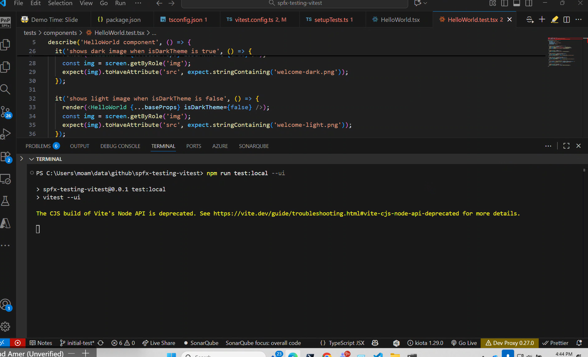Screen dimensions: 588x357
Task: Open Testing flask icon view
Action: tap(5, 201)
